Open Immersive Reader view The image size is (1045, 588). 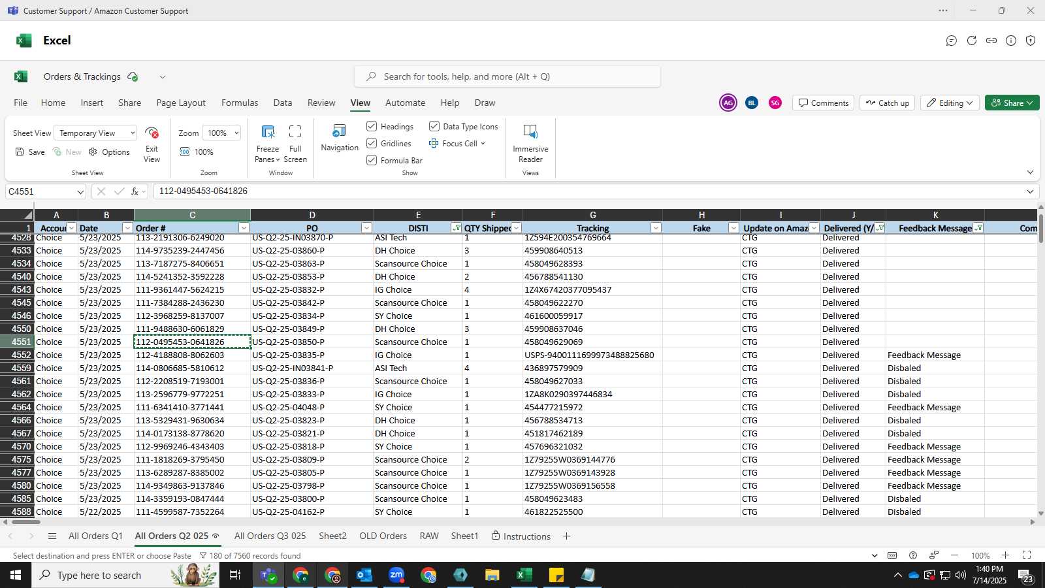tap(530, 131)
